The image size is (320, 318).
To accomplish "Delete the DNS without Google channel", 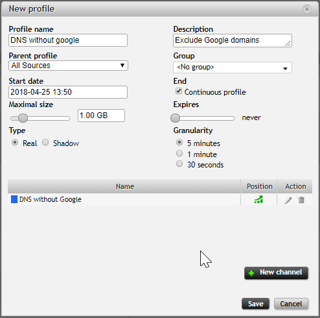I will tap(301, 200).
